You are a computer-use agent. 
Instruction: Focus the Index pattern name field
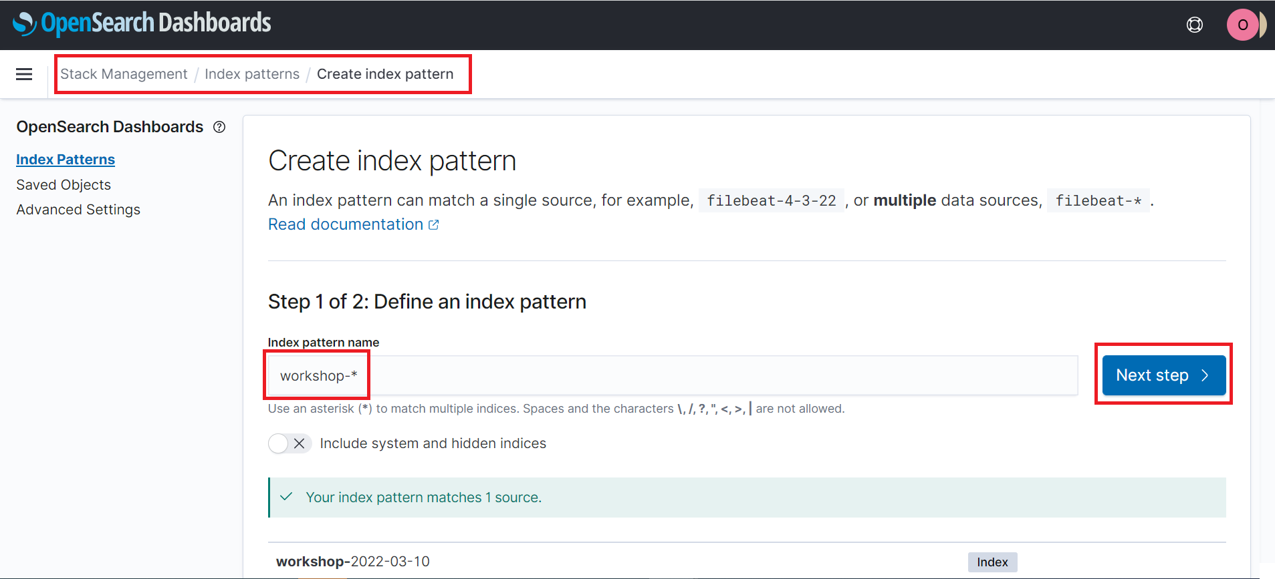coord(673,375)
